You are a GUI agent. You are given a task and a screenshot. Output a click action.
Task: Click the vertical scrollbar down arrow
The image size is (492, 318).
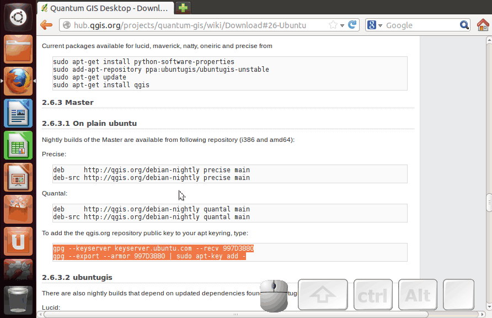click(x=489, y=307)
